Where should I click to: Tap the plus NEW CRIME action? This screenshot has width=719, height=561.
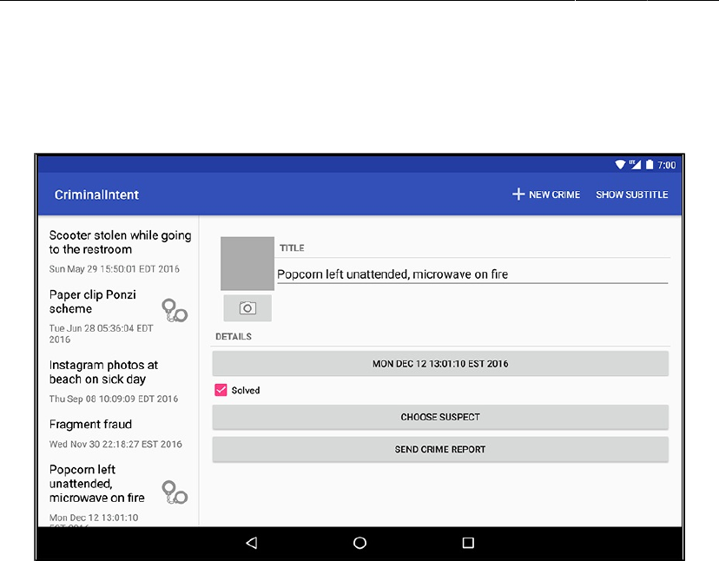click(x=545, y=195)
